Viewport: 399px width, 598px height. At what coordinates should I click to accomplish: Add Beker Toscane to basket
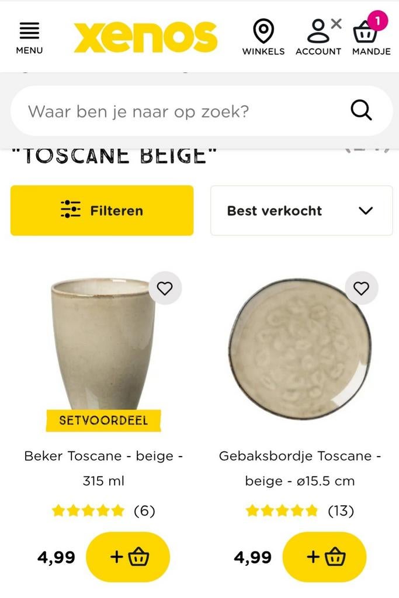[x=128, y=557]
